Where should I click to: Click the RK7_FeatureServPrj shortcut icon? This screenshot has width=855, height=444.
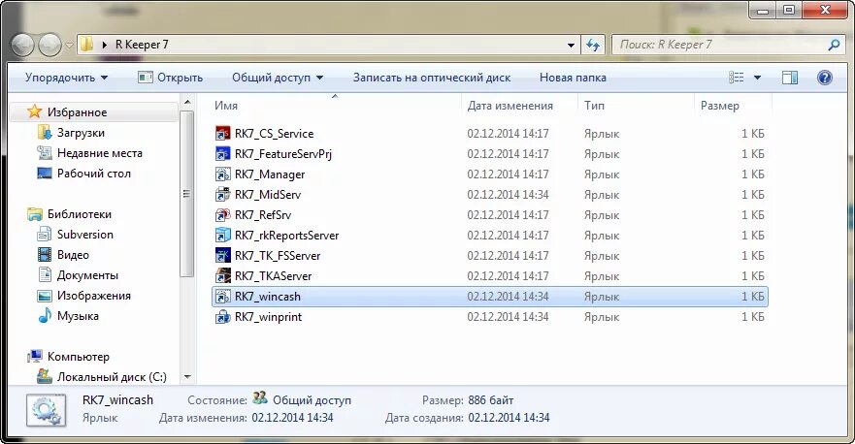pos(222,154)
